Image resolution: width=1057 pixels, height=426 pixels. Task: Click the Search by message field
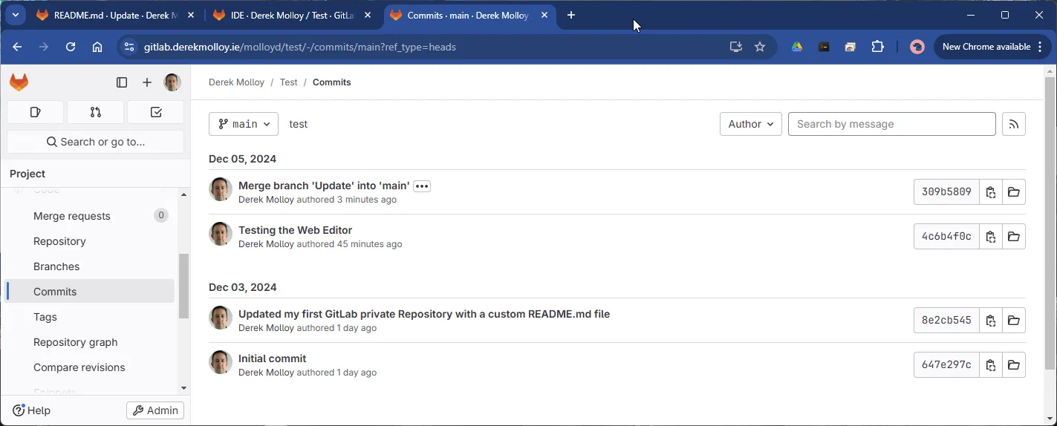pos(891,124)
